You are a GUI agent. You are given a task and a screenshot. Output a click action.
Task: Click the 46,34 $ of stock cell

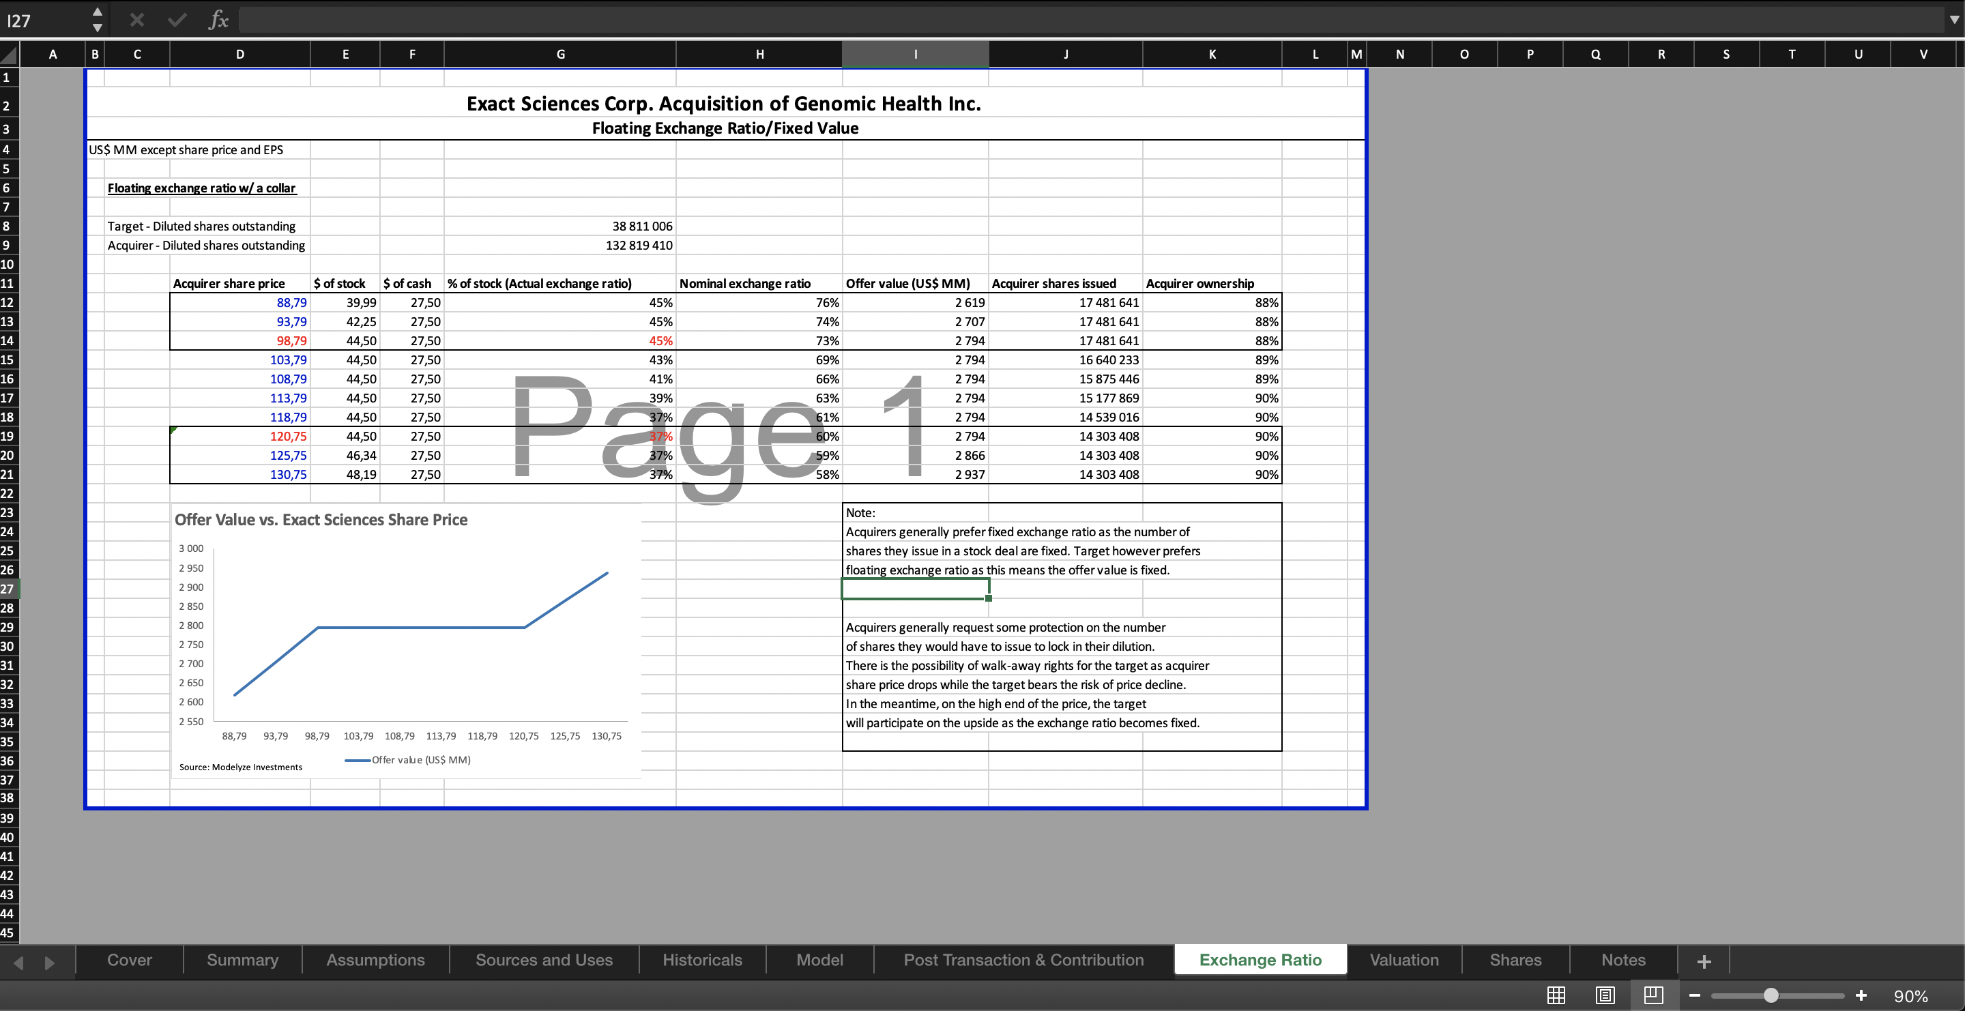click(x=345, y=455)
